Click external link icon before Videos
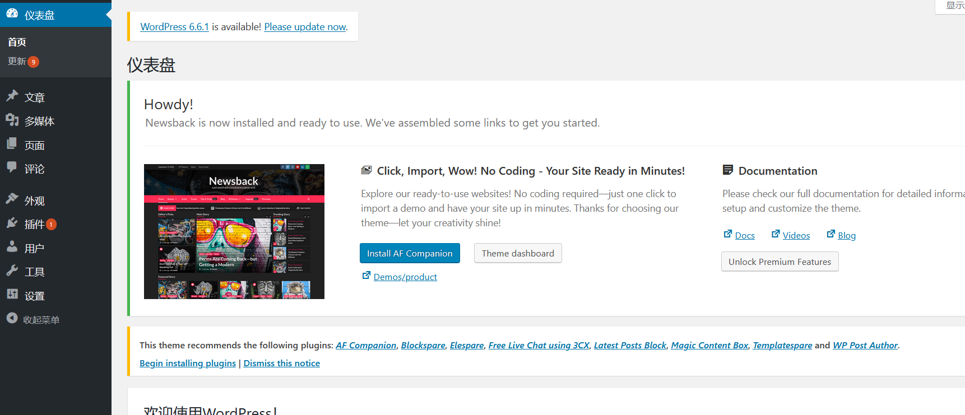The width and height of the screenshot is (965, 415). point(775,234)
